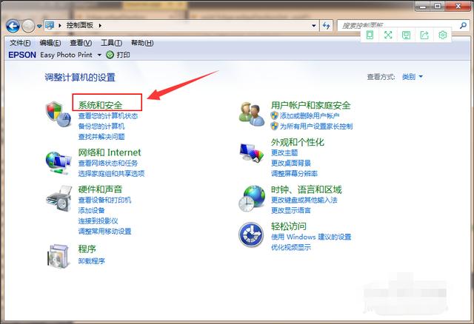Screen dimensions: 474x324
Task: Click 查看您的计算机状态 link
Action: [x=108, y=115]
